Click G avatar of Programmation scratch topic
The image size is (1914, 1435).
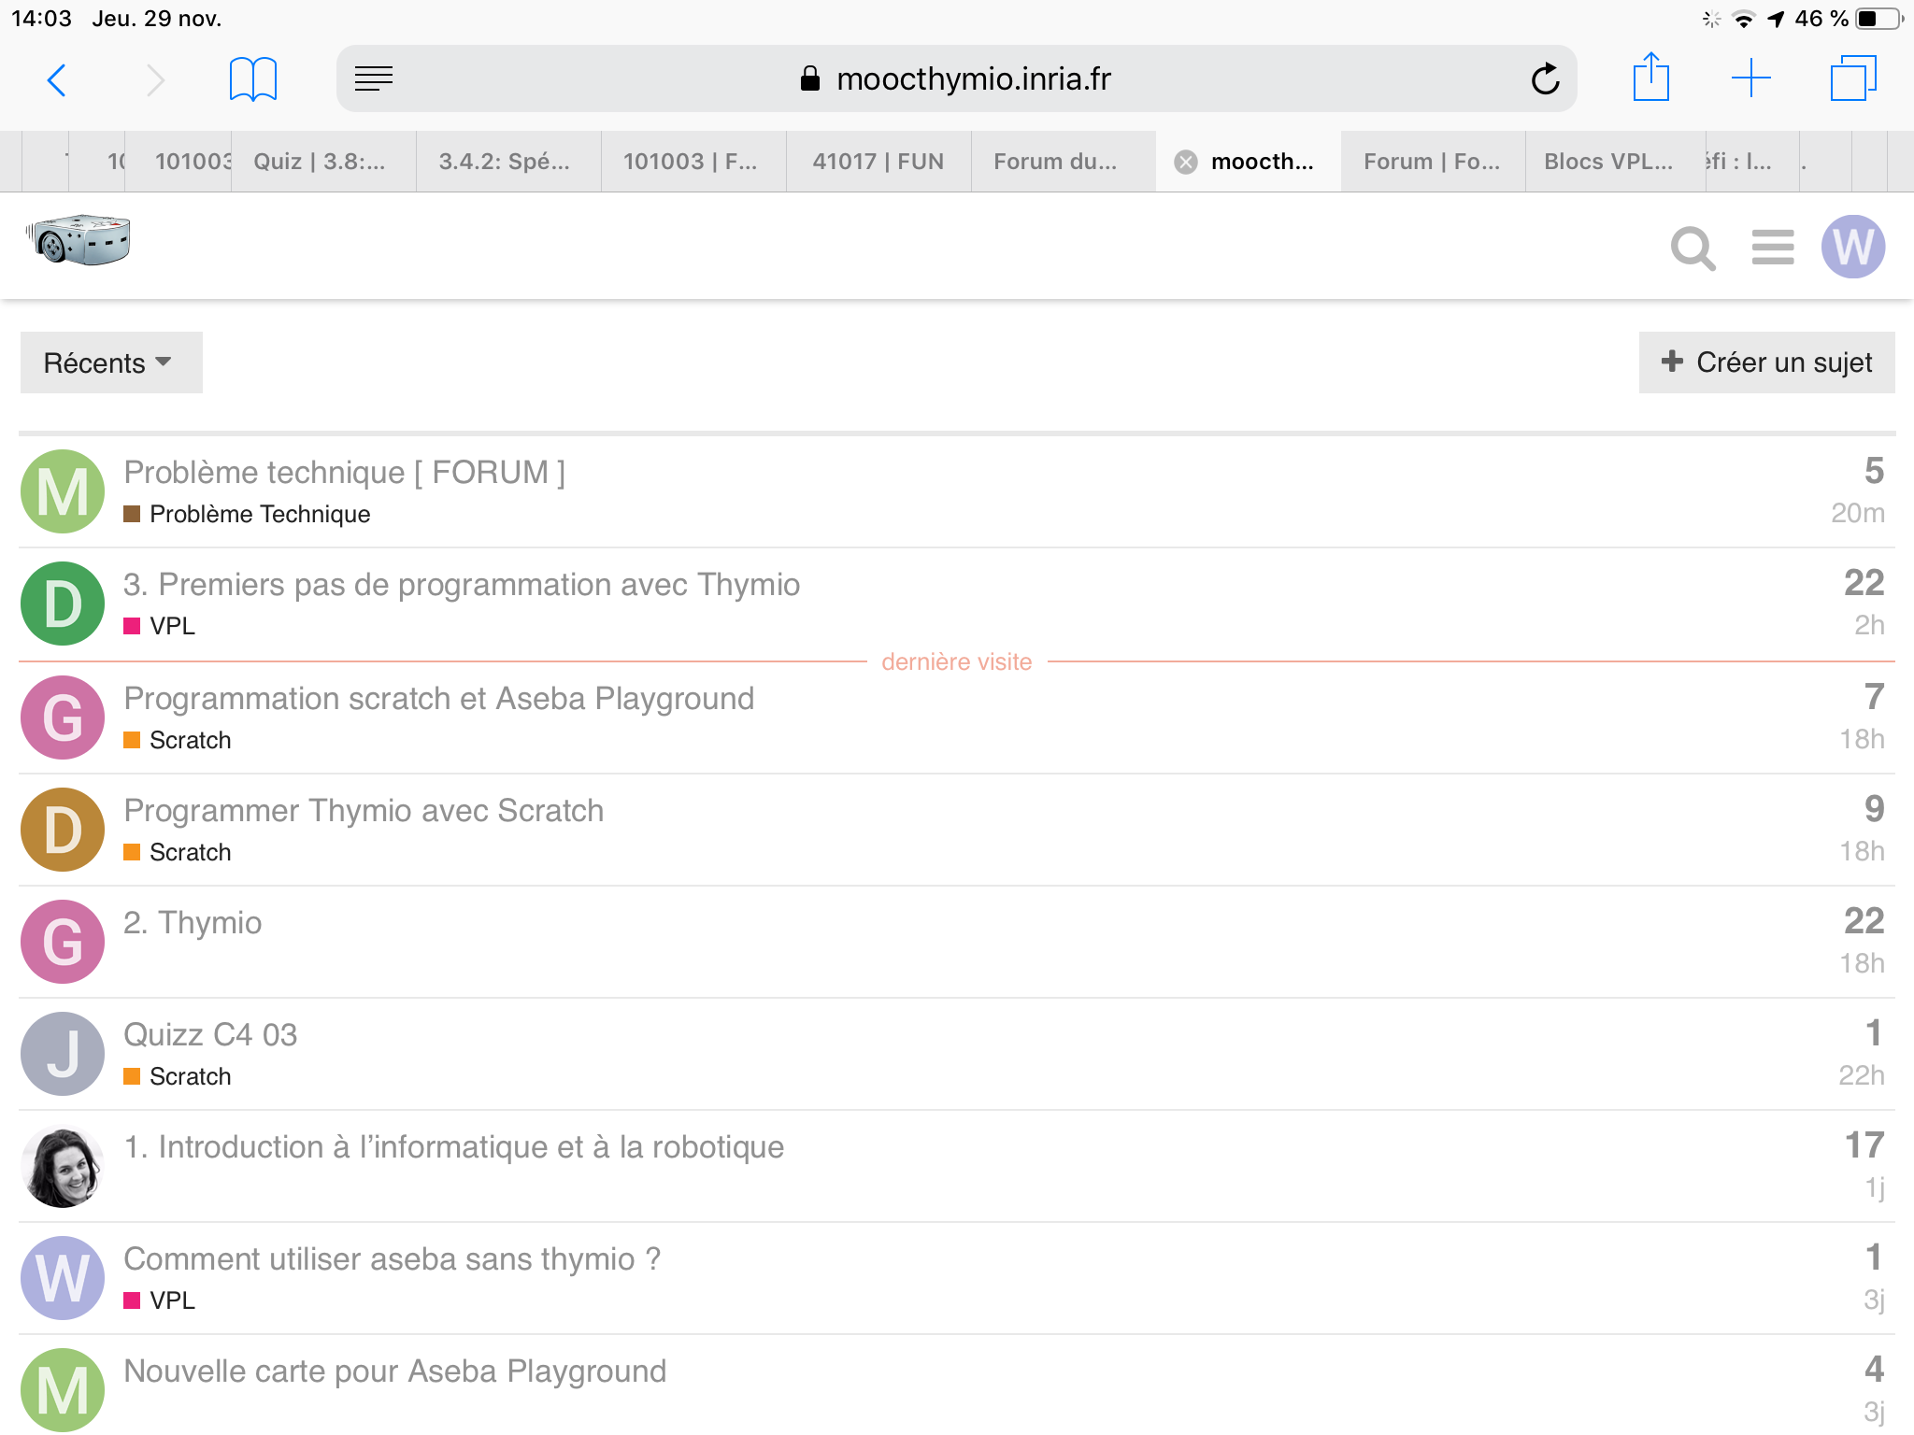pos(63,717)
